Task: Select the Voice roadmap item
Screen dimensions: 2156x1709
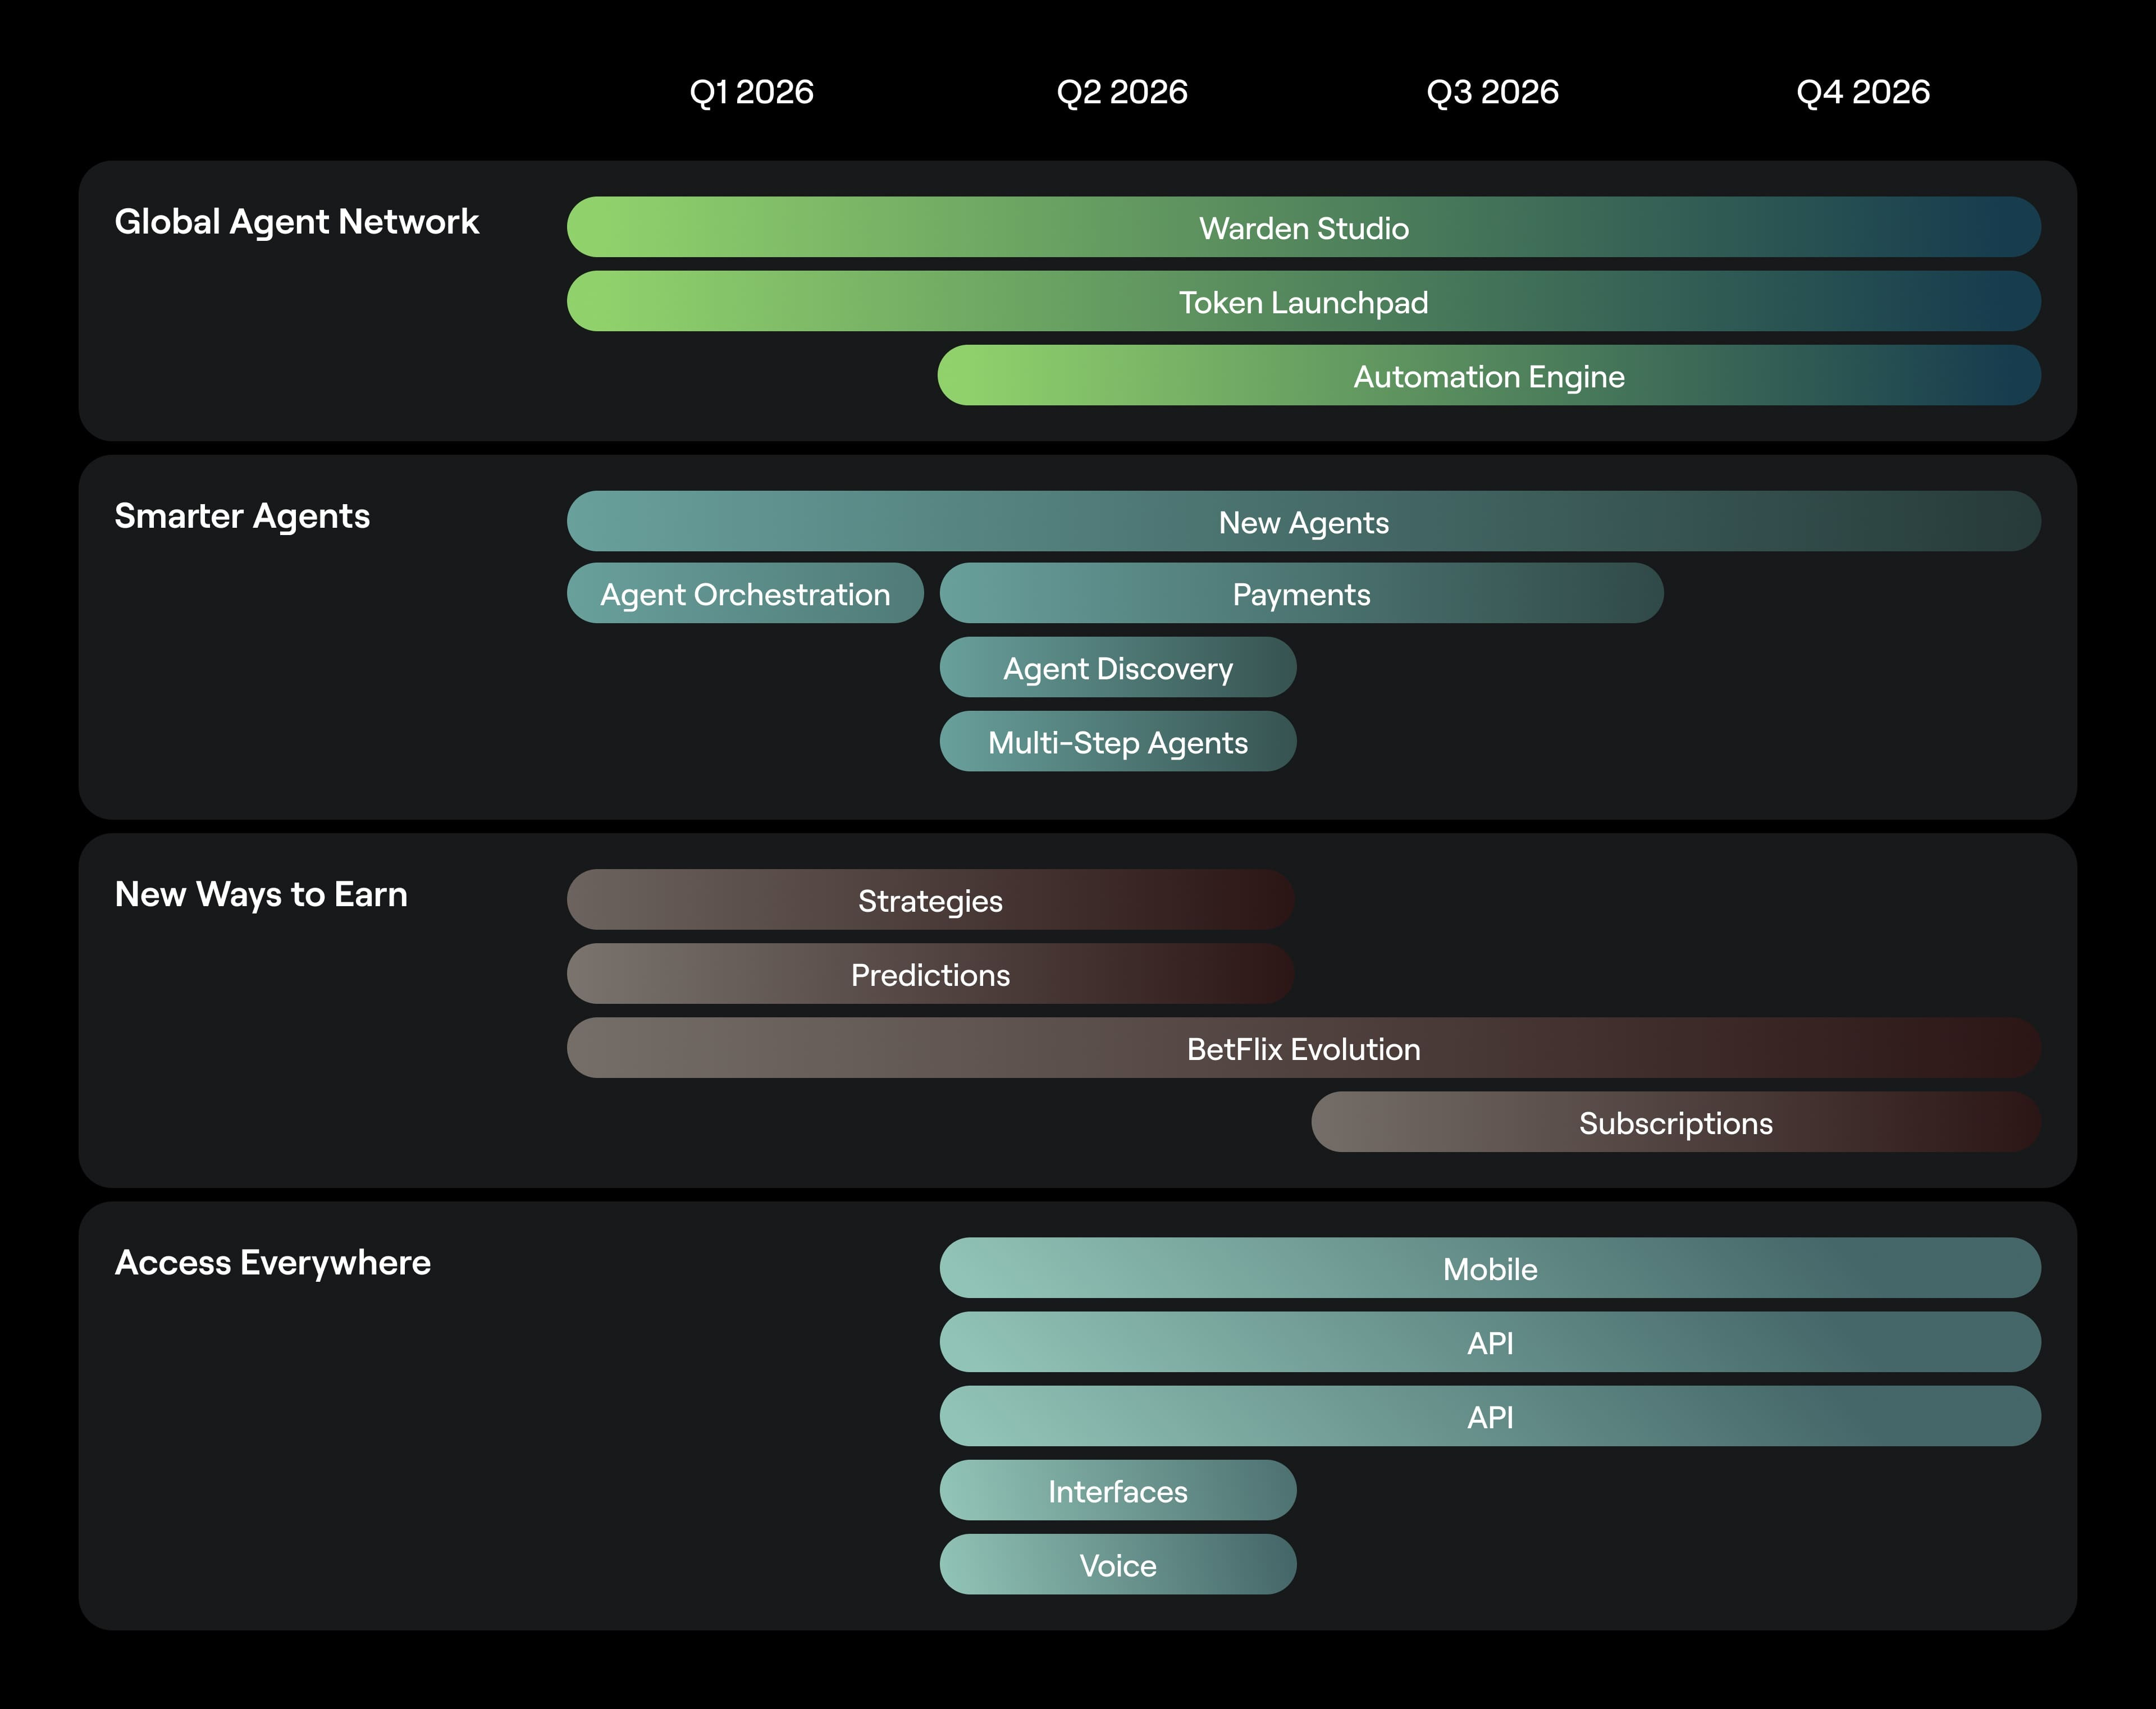Action: [1117, 1565]
